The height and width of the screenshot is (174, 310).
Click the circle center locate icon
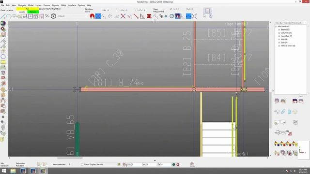172,16
